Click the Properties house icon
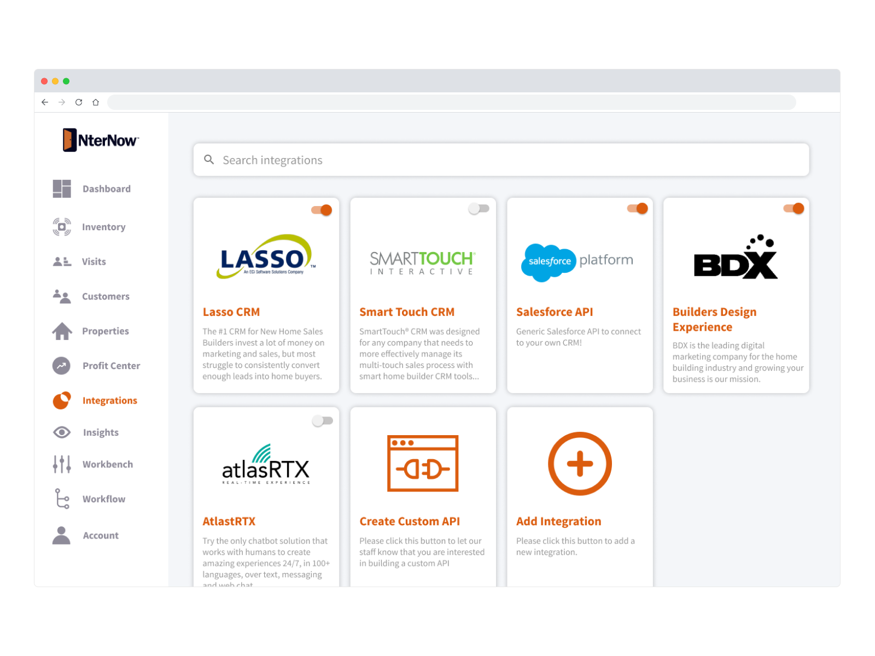Viewport: 875px width, 656px height. (x=62, y=331)
